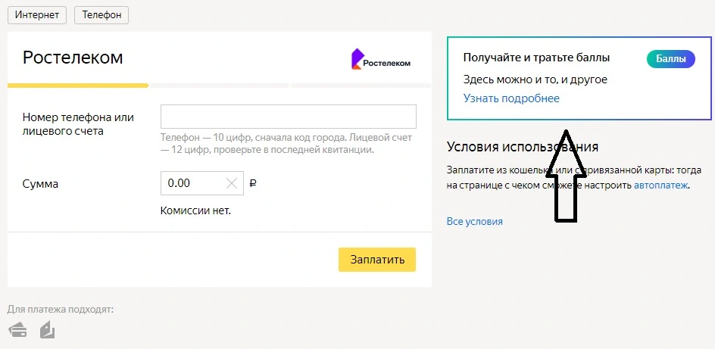Select the Телефон category tag
715x349 pixels.
(x=101, y=14)
